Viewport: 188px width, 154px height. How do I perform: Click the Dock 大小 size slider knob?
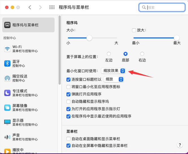(x=89, y=38)
